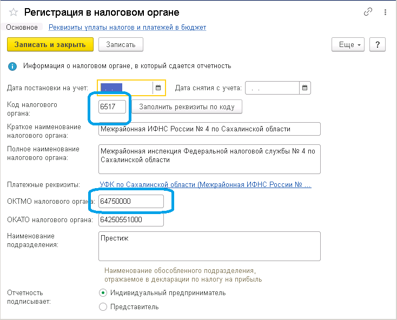This screenshot has height=320, width=397.
Task: Copy link using the chain icon
Action: pos(368,12)
